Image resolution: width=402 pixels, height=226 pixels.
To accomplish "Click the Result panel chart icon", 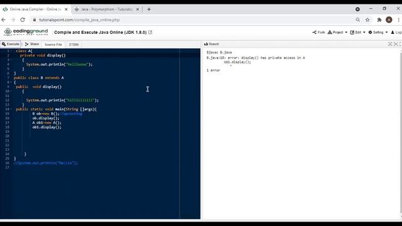I will 205,44.
